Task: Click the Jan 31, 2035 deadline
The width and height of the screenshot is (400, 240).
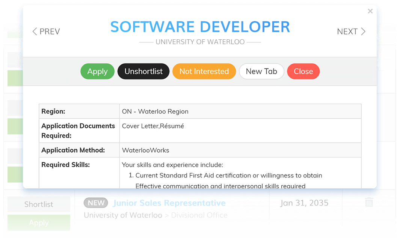Action: tap(304, 203)
